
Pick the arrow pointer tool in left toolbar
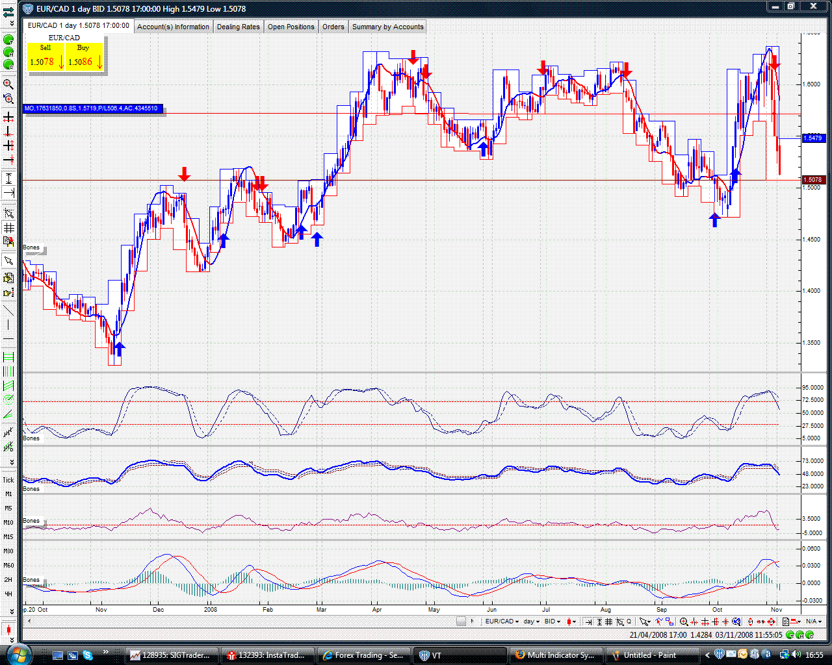point(8,260)
